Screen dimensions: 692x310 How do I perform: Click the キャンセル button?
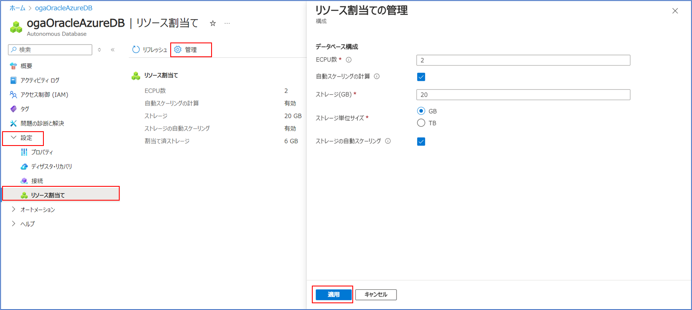pyautogui.click(x=376, y=294)
